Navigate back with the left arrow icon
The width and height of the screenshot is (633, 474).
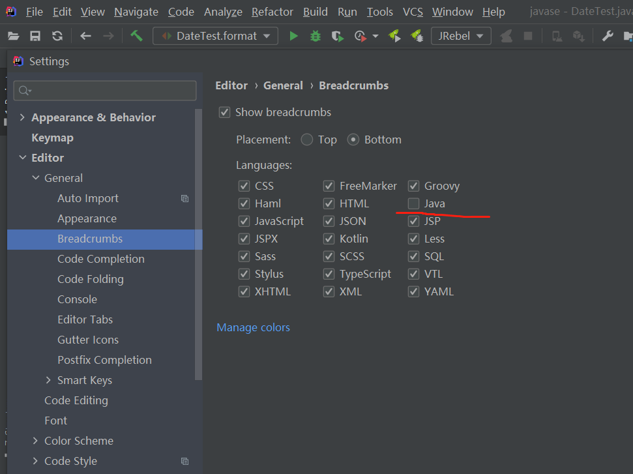pos(83,36)
